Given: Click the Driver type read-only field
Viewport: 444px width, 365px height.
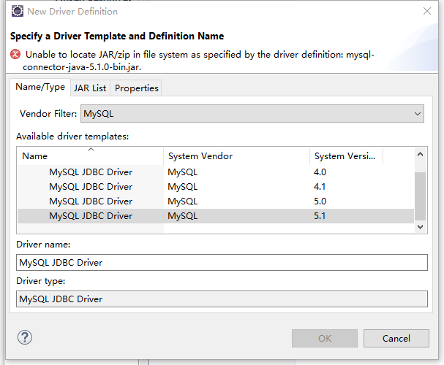Looking at the screenshot, I should (x=222, y=299).
